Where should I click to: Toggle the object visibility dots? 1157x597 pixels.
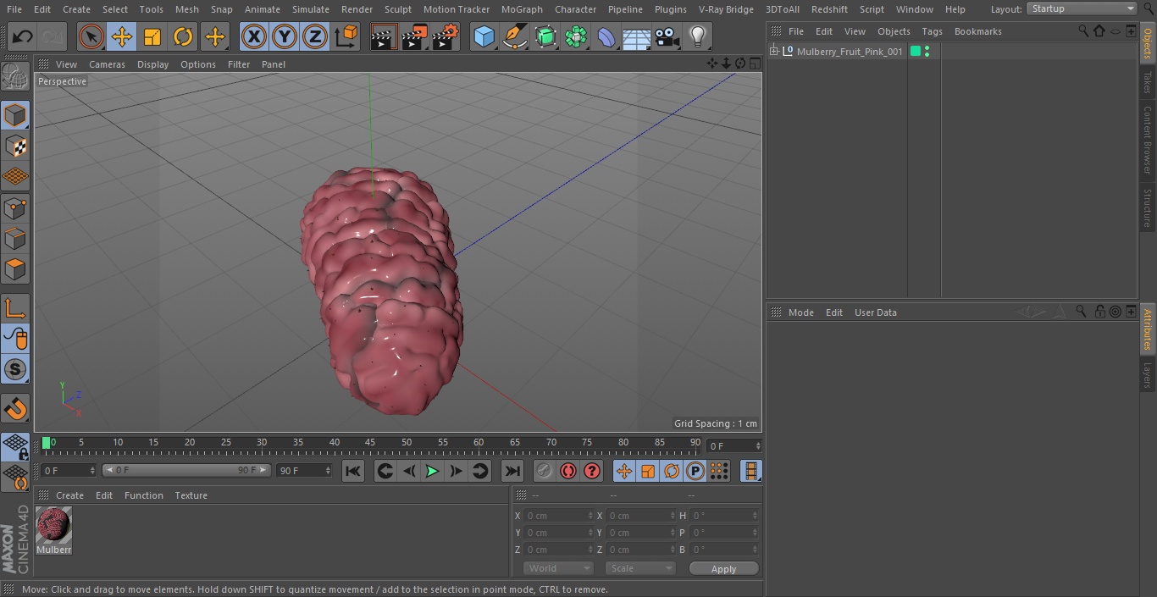click(x=927, y=52)
